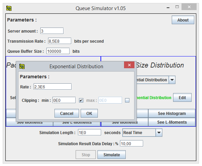202x166 pixels.
Task: Click the 'Queue Simulator v1.05' title text
Action: tap(100, 8)
